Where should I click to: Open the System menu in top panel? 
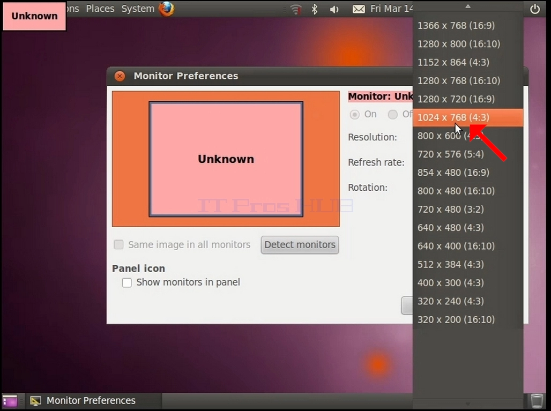[138, 9]
